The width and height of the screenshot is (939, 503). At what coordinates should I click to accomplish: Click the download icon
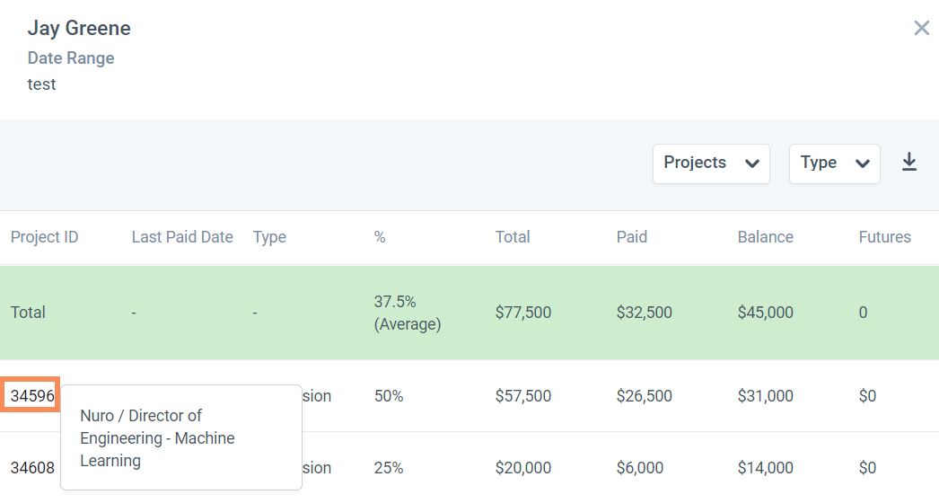click(x=909, y=163)
